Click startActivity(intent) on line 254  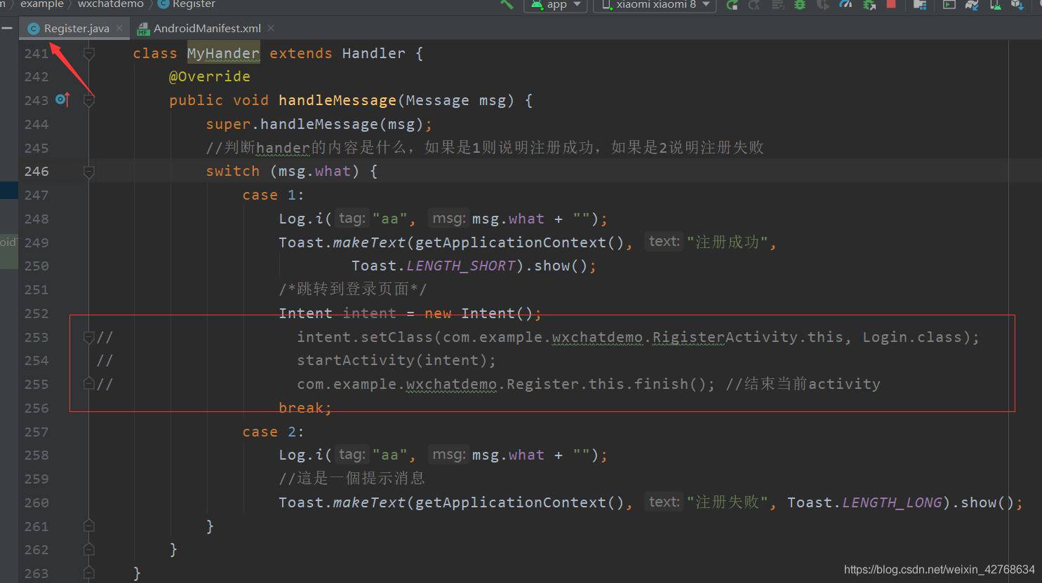[392, 360]
